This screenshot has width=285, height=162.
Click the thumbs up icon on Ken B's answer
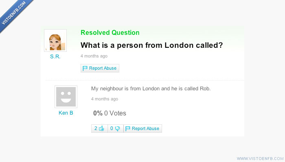(101, 128)
